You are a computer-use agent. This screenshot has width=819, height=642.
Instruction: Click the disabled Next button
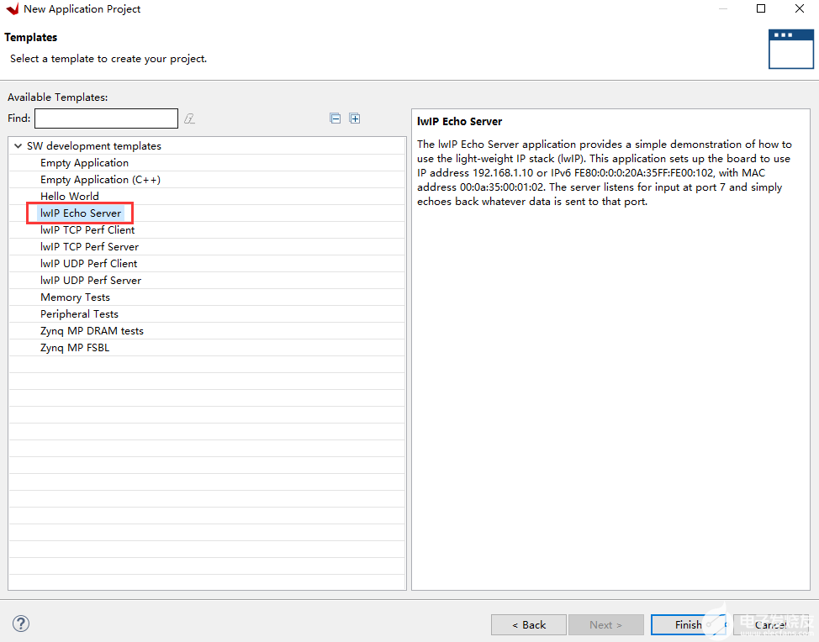(606, 625)
